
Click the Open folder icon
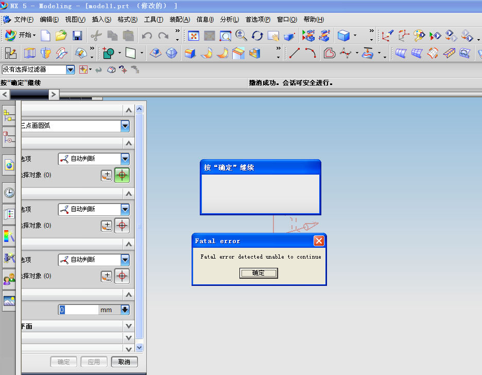click(x=61, y=36)
